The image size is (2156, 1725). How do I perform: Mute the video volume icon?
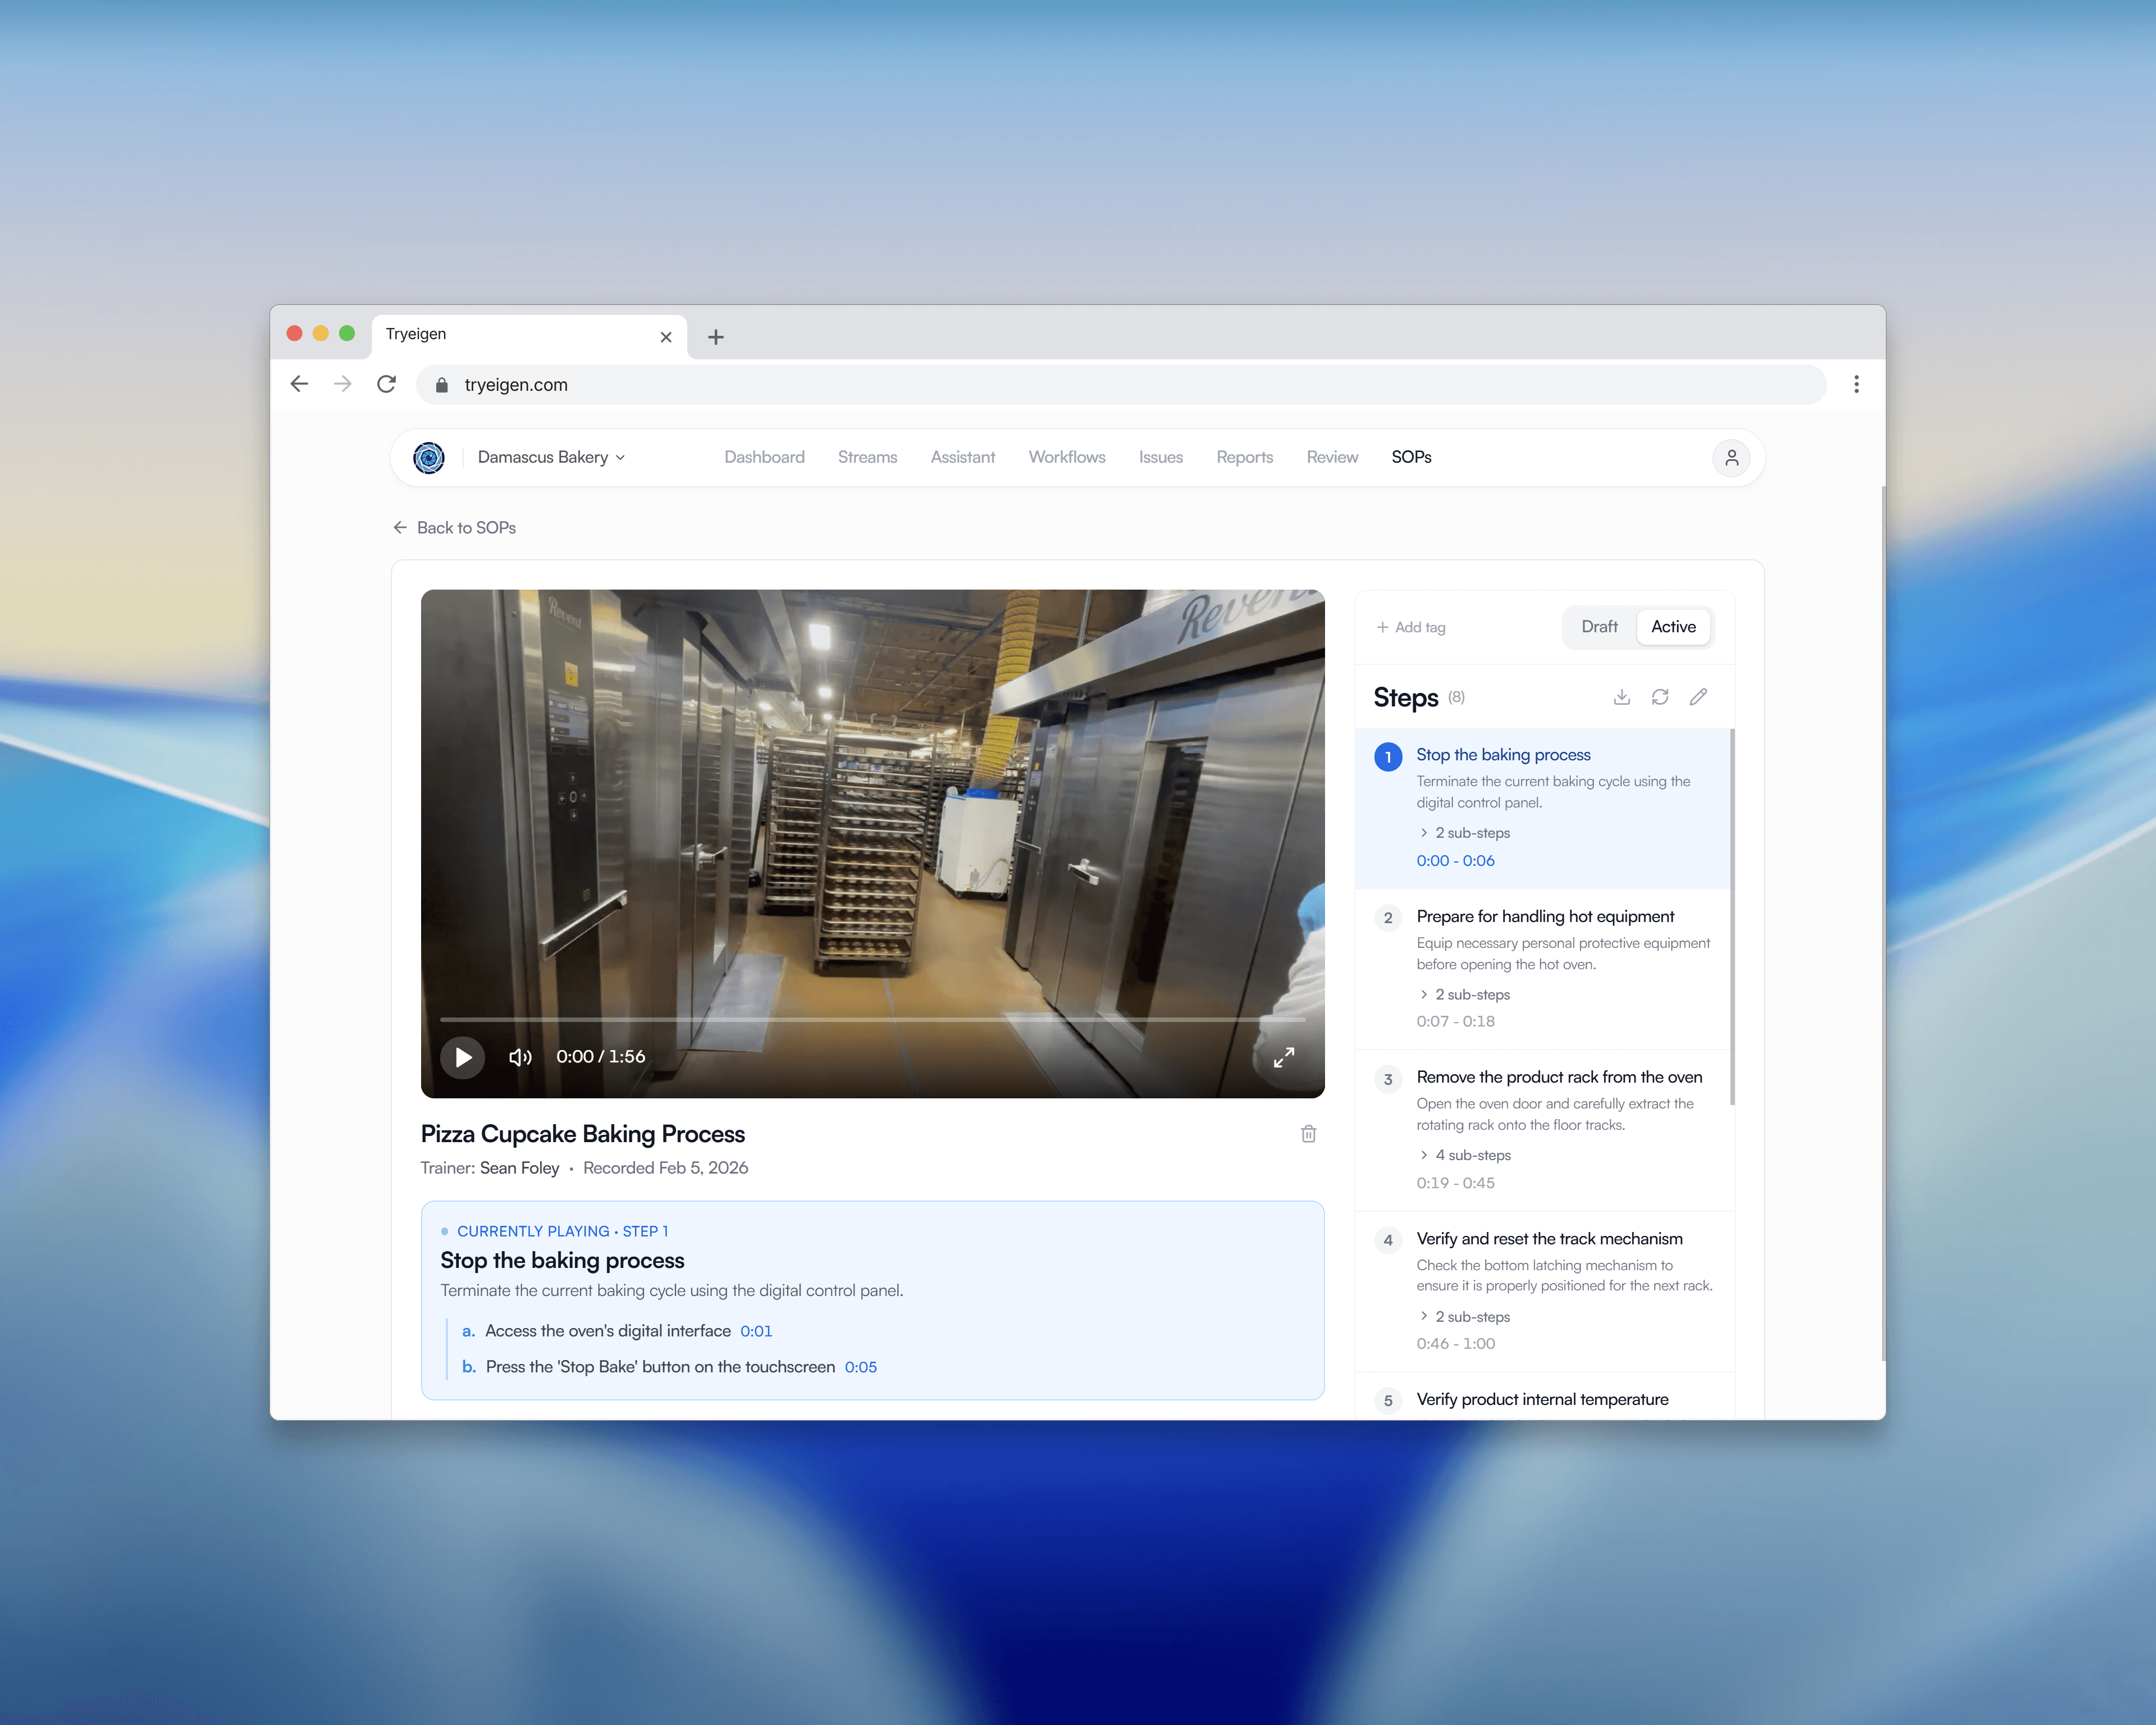[x=520, y=1057]
